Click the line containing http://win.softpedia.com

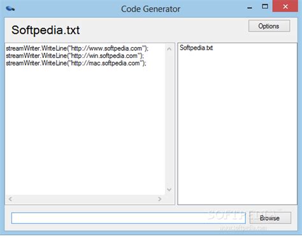75,56
